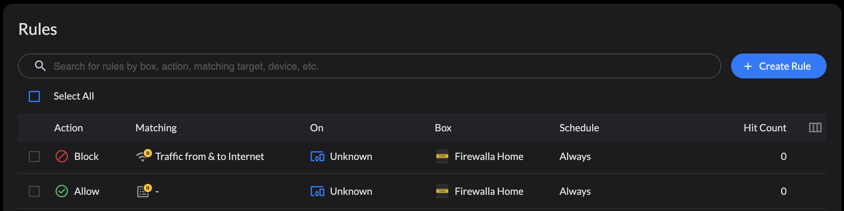
Task: Click the Schedule column header
Action: pos(579,128)
